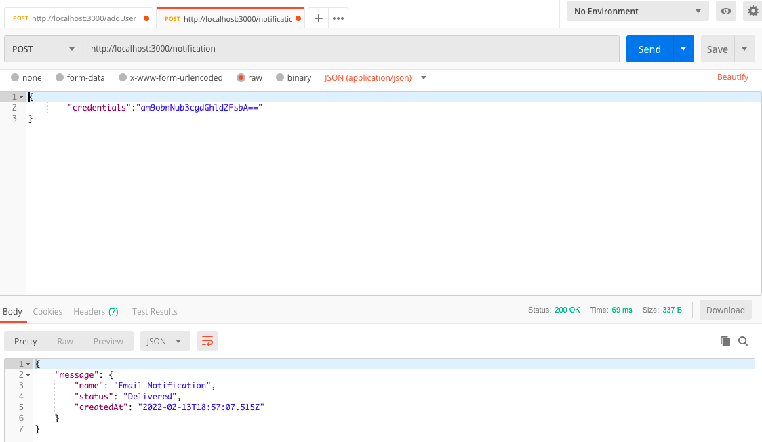Screen dimensions: 762x442
Task: Send the POST request
Action: pos(649,49)
